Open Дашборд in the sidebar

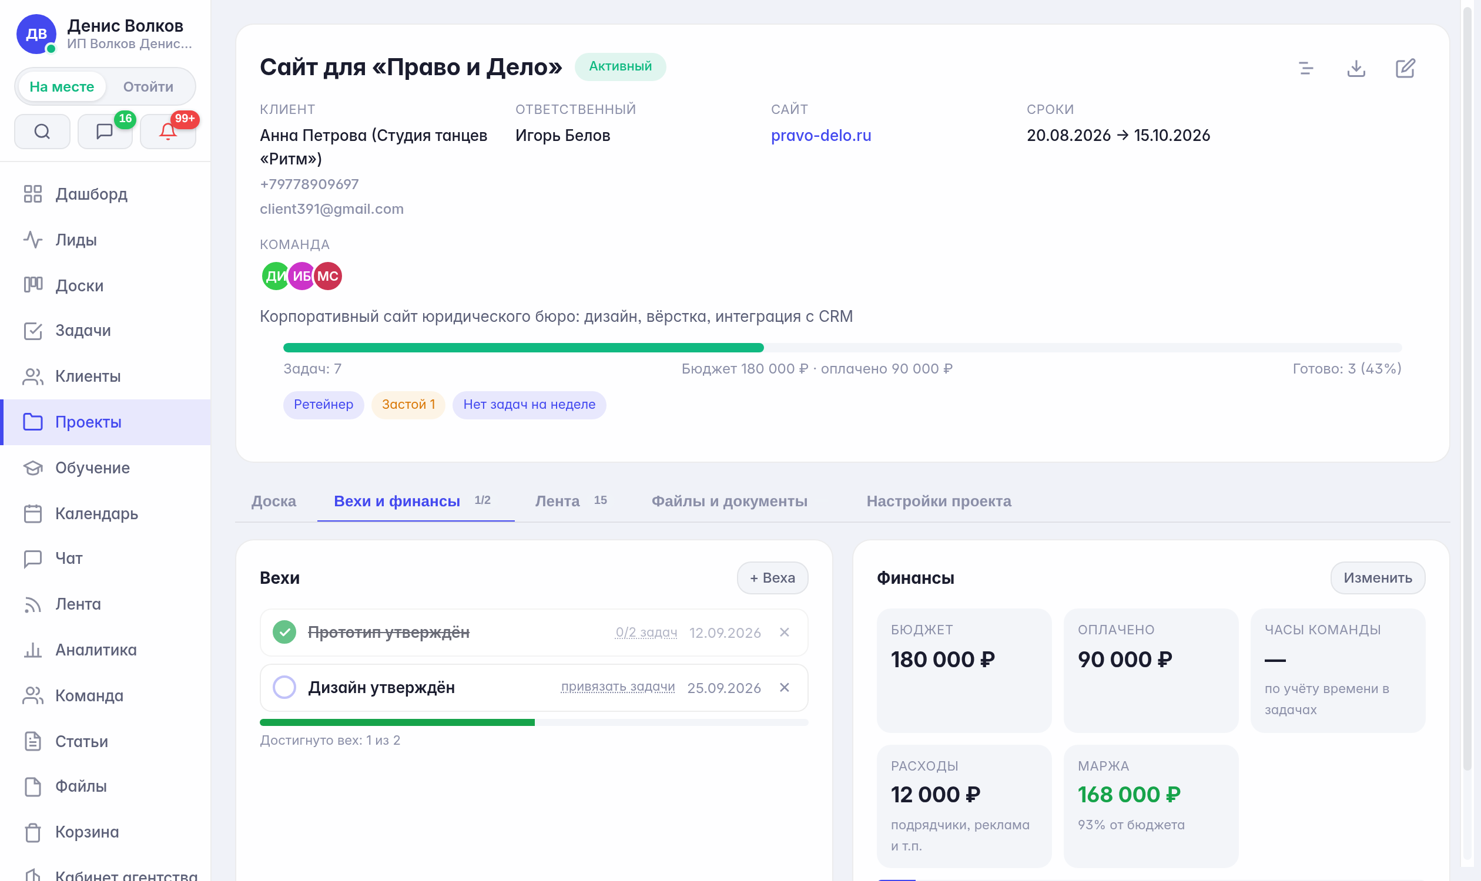(105, 194)
